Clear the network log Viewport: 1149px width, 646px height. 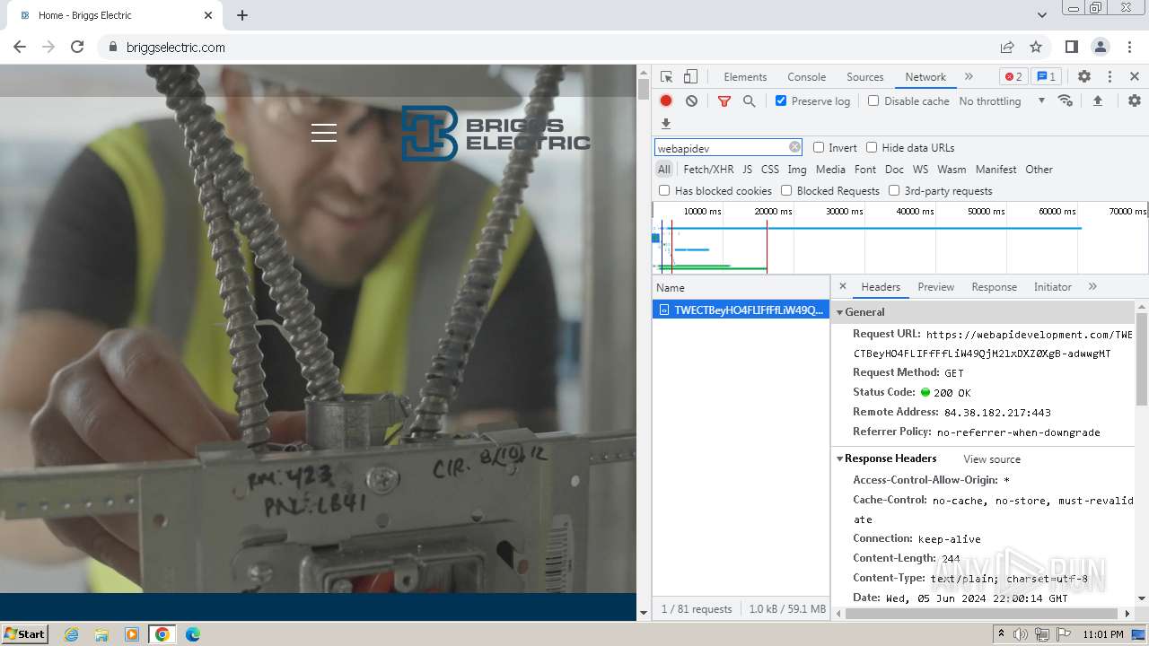[691, 100]
